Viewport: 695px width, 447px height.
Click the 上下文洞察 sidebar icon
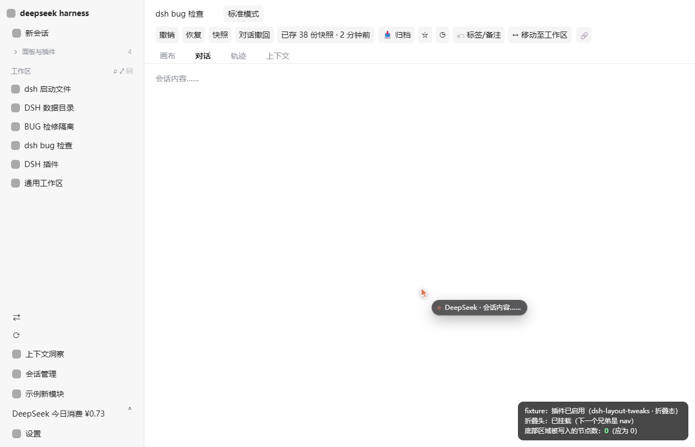coord(17,354)
